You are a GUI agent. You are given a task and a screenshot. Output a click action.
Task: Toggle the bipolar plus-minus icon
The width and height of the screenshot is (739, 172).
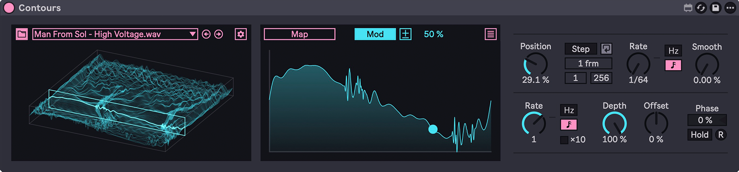[405, 34]
